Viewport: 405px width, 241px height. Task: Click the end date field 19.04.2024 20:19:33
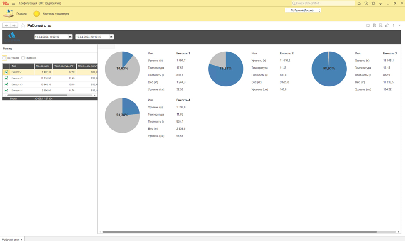pos(92,37)
